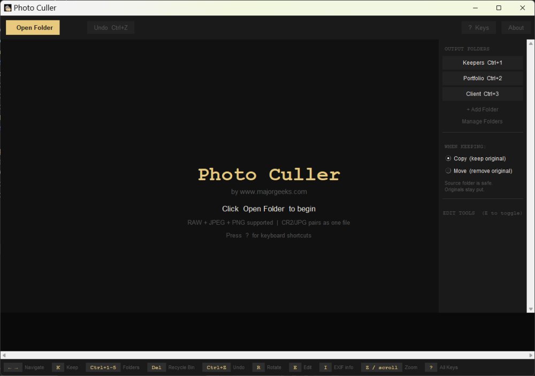Select the Keepers Ctrl+1 output folder

click(x=483, y=63)
